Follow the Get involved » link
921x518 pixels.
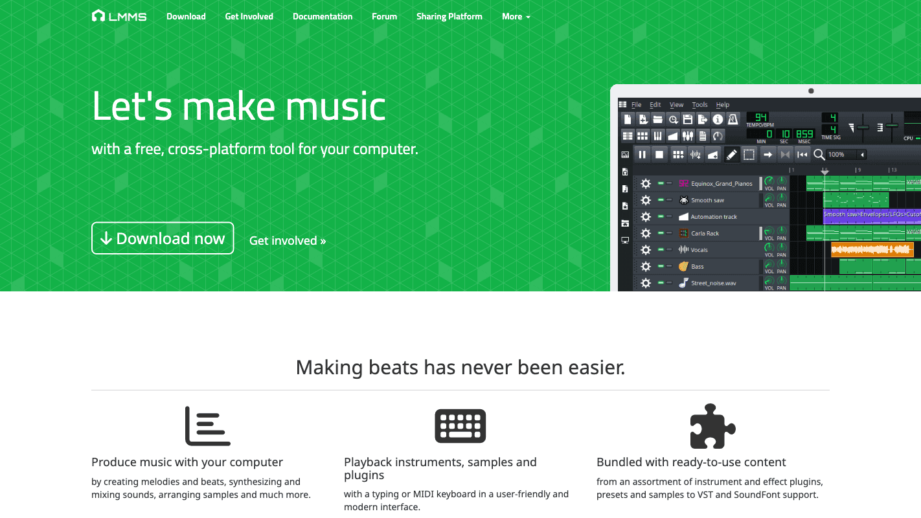[288, 241]
